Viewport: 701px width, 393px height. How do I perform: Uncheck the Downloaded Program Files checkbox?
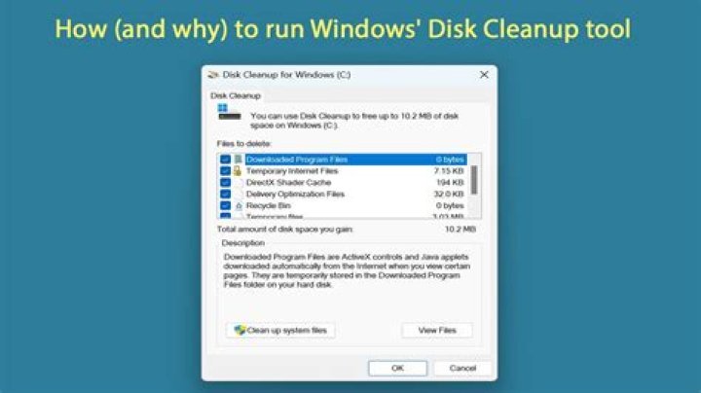(225, 160)
